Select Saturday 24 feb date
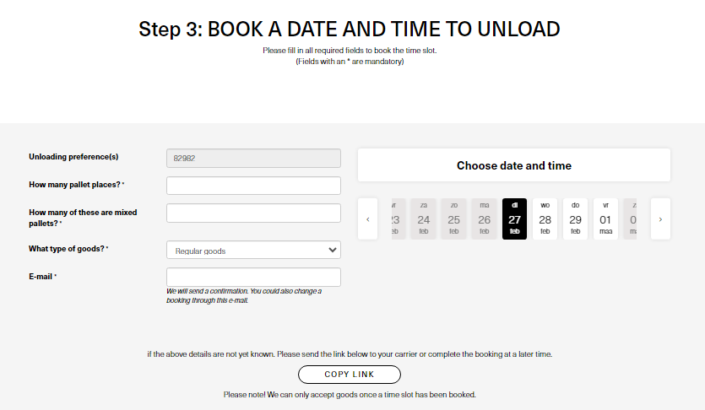The height and width of the screenshot is (410, 705). click(423, 219)
